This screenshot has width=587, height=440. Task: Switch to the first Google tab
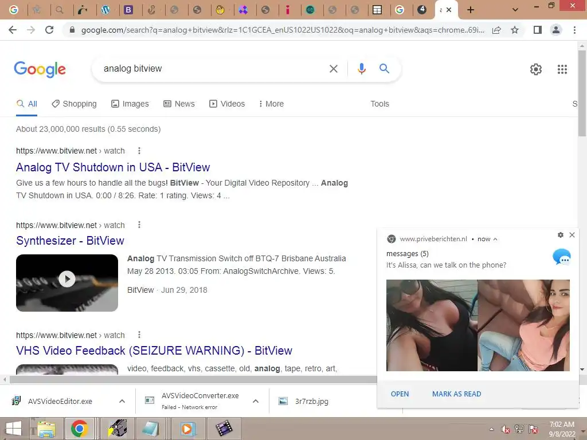[x=14, y=10]
